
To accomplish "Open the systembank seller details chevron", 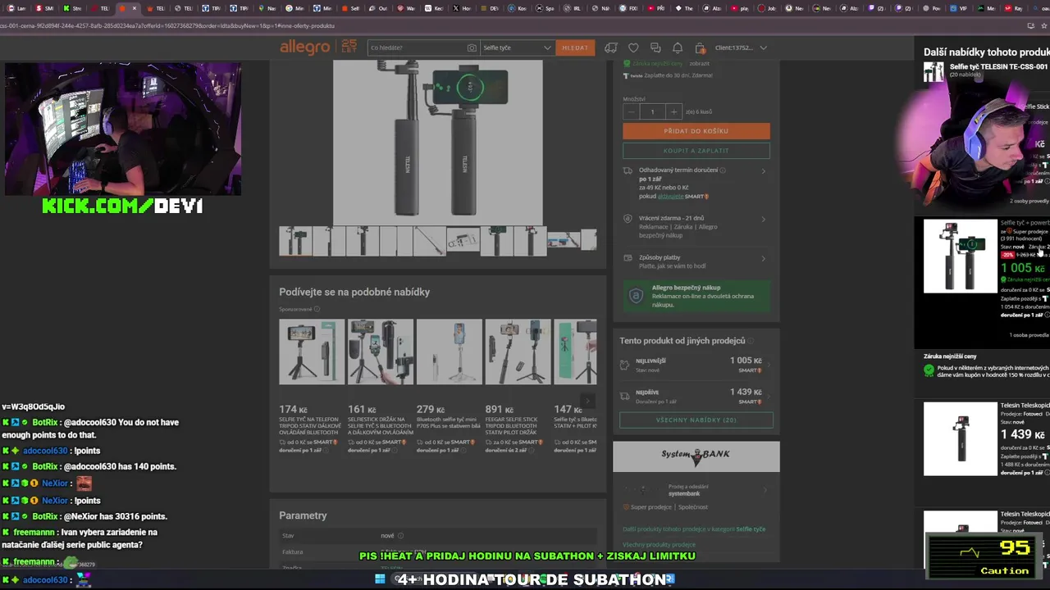I will point(765,490).
